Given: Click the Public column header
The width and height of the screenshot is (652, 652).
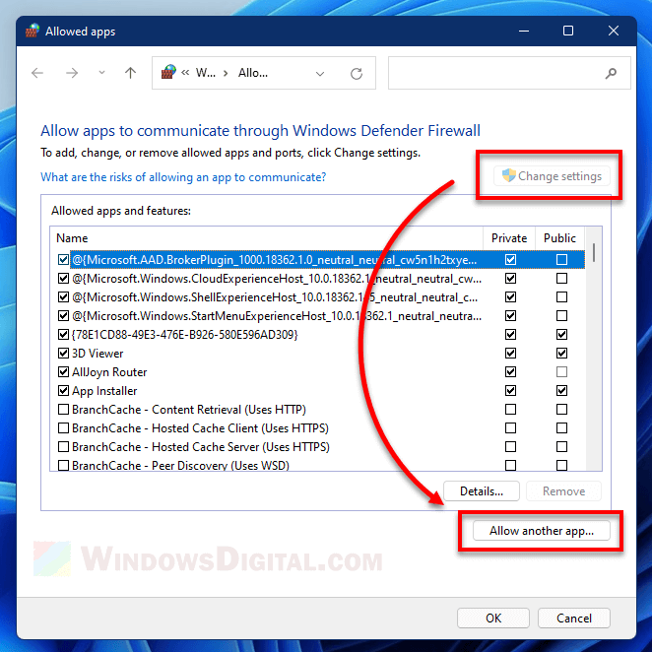Looking at the screenshot, I should click(x=559, y=238).
